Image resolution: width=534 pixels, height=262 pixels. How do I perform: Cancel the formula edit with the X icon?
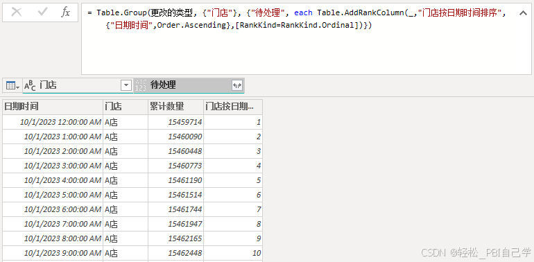click(17, 12)
